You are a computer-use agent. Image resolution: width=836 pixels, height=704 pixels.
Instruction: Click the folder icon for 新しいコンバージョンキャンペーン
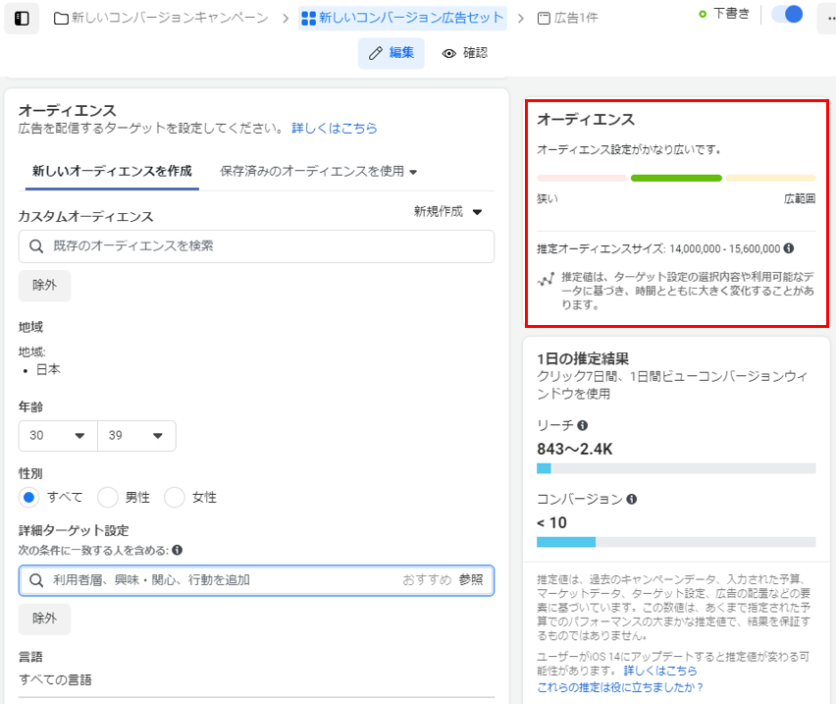[x=61, y=18]
